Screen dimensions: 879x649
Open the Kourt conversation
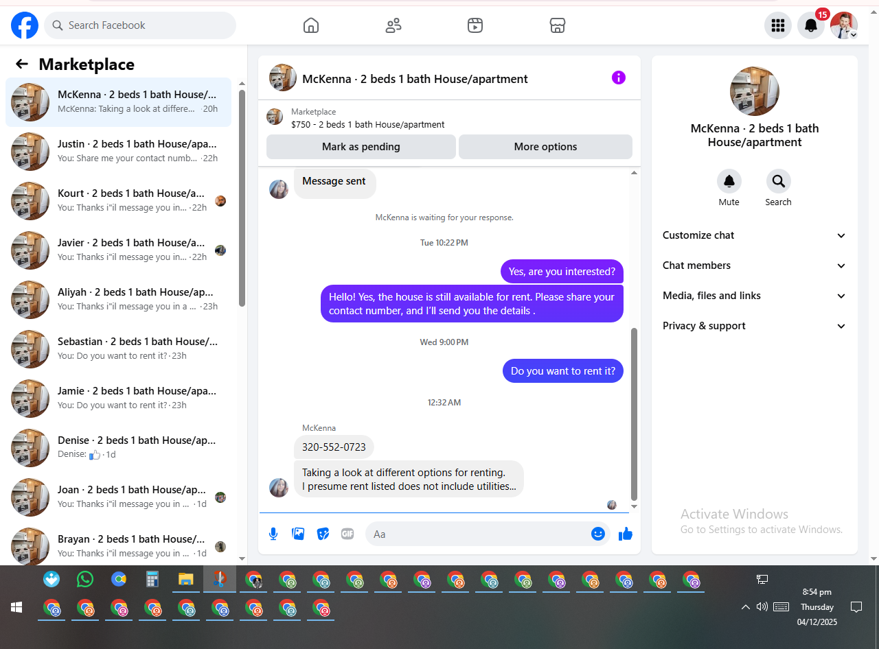coord(118,201)
